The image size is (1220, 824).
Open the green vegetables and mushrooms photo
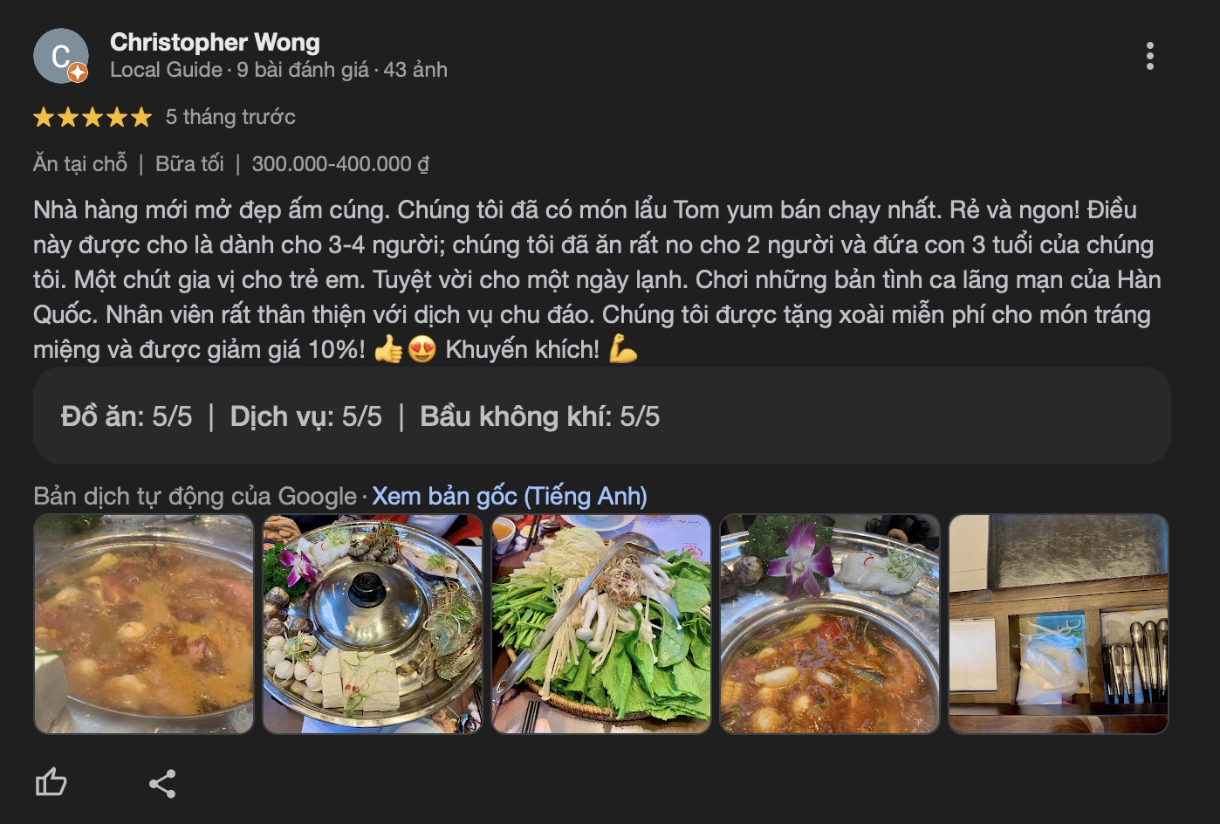(601, 624)
